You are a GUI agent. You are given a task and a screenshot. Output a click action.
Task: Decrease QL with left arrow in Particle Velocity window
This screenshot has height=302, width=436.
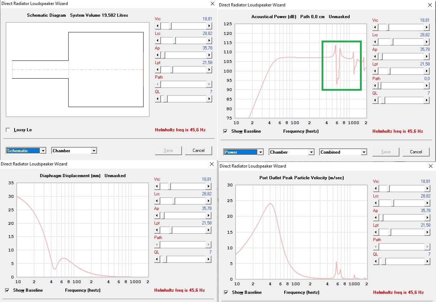[376, 261]
